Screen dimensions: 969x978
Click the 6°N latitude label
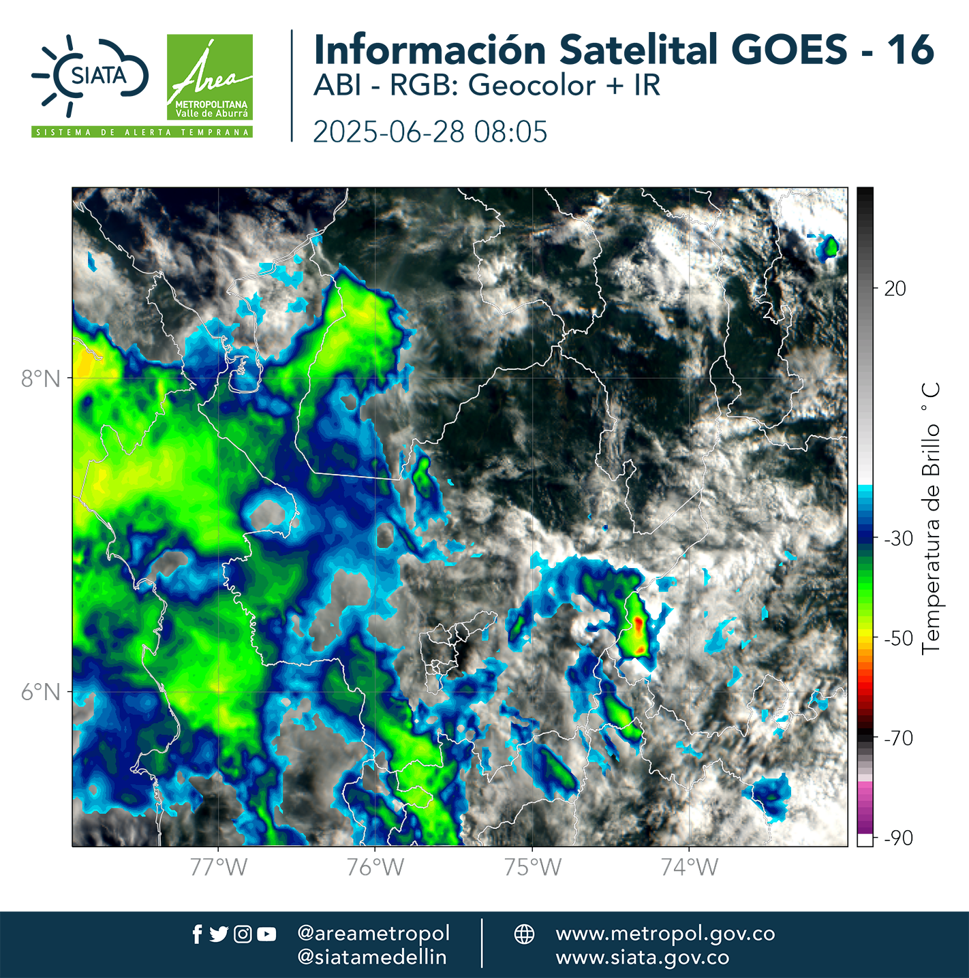41,692
